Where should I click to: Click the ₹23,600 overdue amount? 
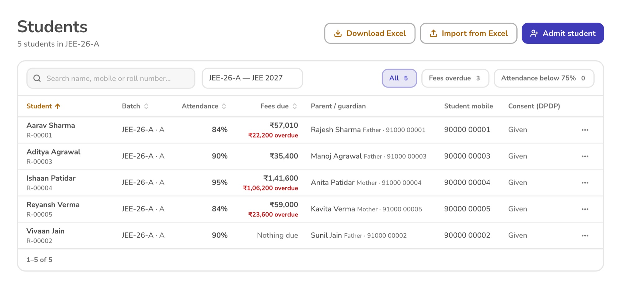click(x=273, y=214)
